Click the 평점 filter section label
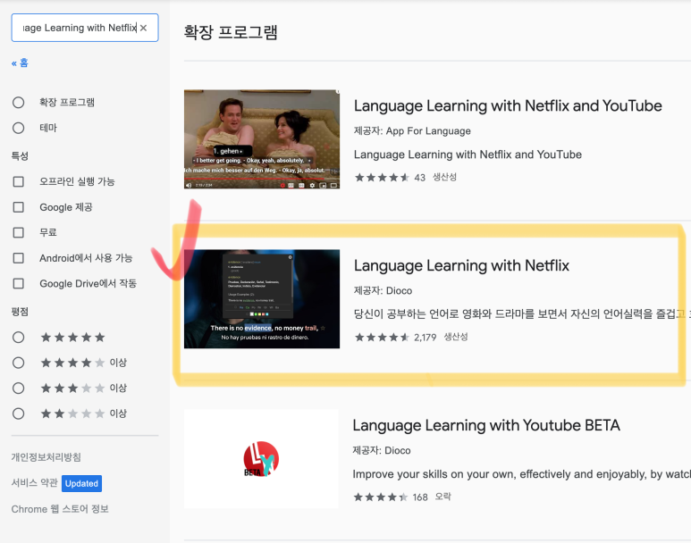 point(20,312)
